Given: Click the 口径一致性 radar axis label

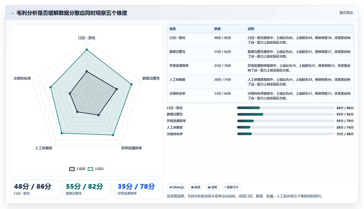Looking at the screenshot, I should click(x=87, y=38).
